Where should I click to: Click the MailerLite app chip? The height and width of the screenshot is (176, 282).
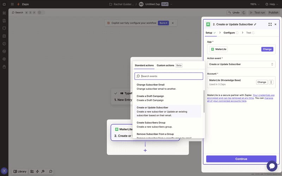pos(219,49)
